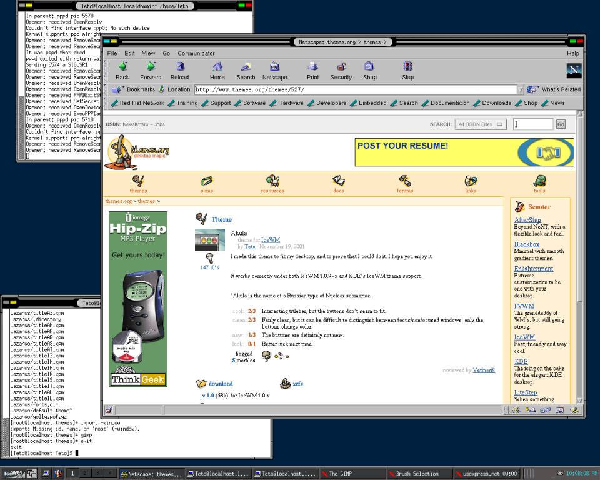Click the Blackbox sidebar link
The image size is (600, 480).
coord(526,244)
